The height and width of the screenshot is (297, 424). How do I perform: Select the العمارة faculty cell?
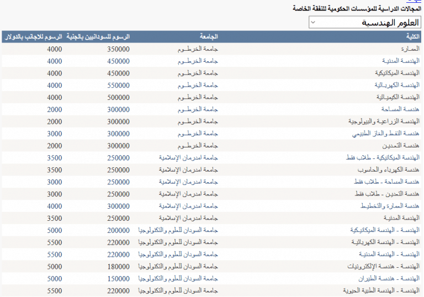[410, 49]
